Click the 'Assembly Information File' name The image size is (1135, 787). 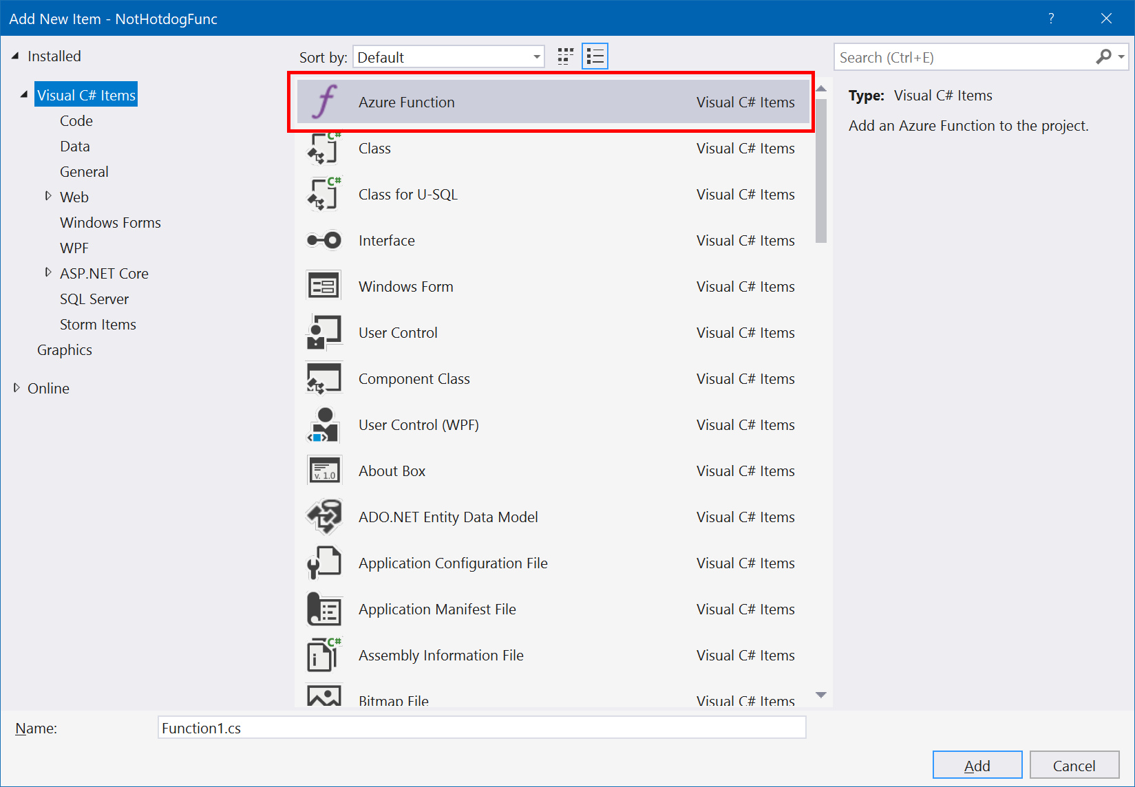coord(441,655)
